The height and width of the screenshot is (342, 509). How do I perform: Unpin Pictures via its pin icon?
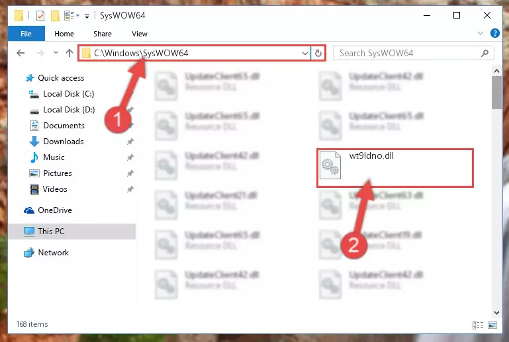pyautogui.click(x=130, y=173)
